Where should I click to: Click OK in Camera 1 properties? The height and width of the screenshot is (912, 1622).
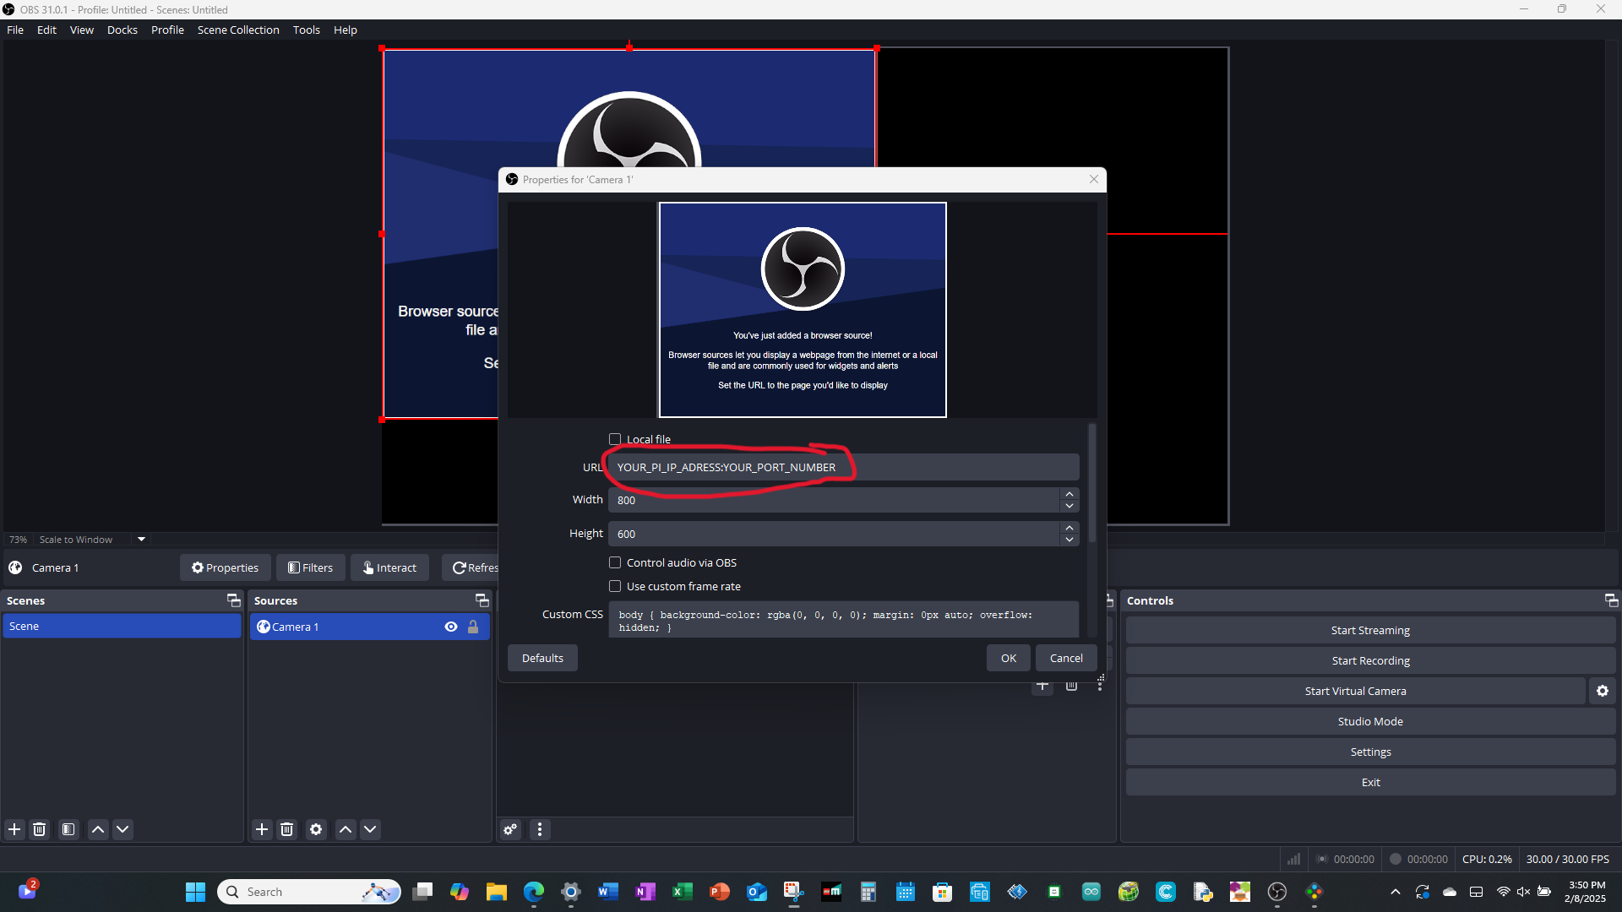click(1009, 658)
